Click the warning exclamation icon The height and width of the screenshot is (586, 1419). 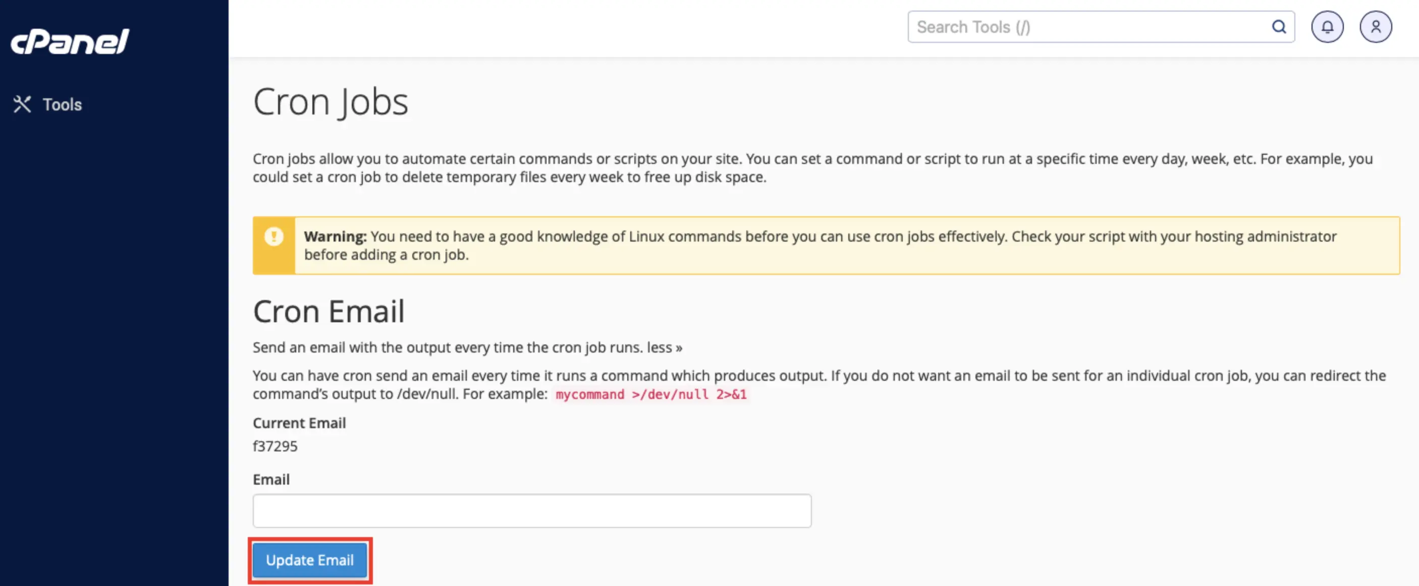[274, 237]
